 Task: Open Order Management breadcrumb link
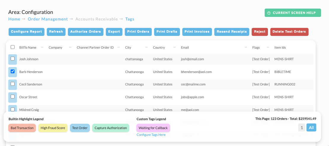pyautogui.click(x=48, y=19)
